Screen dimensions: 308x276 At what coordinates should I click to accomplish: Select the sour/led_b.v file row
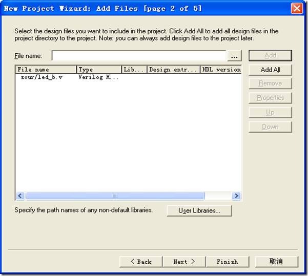tap(42, 77)
